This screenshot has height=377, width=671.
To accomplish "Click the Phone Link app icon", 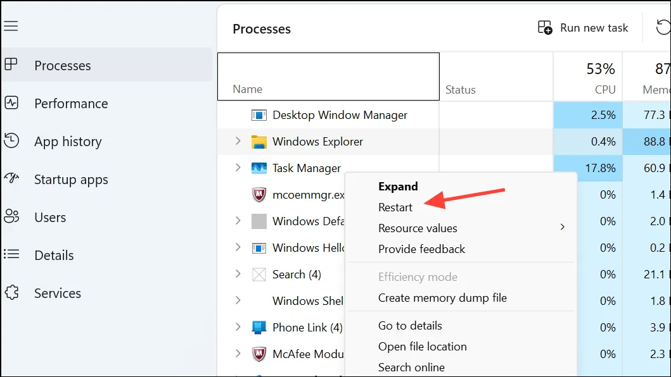I will (259, 328).
